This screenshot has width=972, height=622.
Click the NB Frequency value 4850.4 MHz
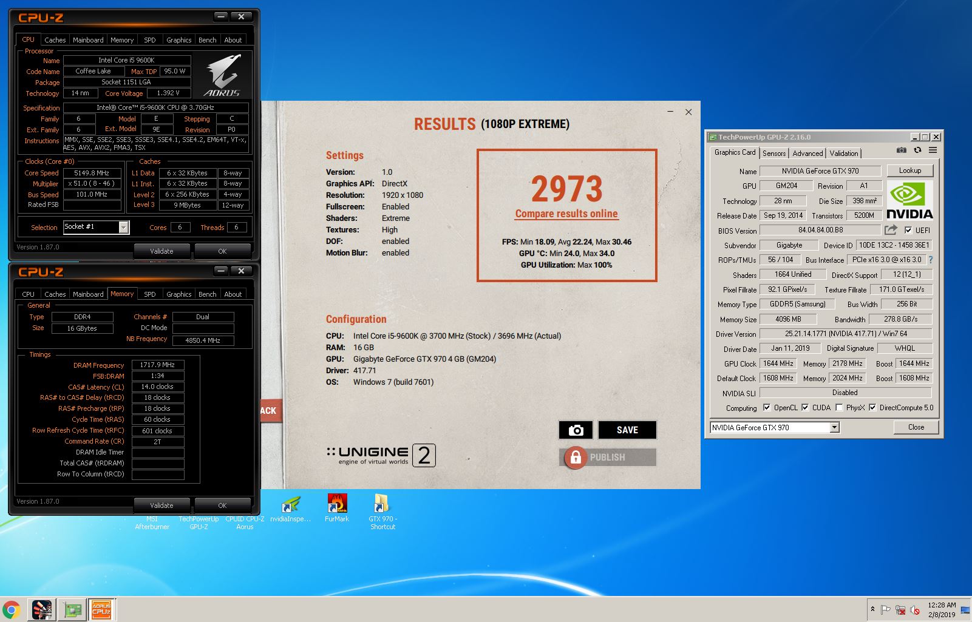click(x=203, y=340)
